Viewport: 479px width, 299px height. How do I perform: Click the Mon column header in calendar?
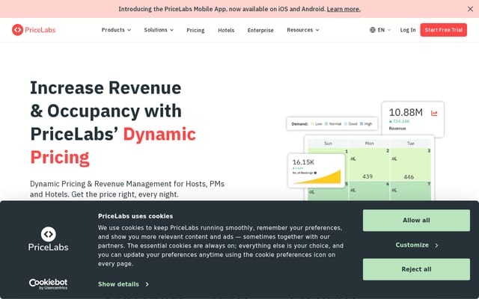pyautogui.click(x=369, y=144)
